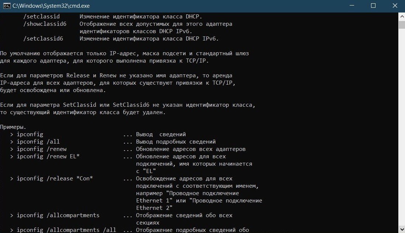Click the /setclassid6 parameter text

click(x=43, y=39)
